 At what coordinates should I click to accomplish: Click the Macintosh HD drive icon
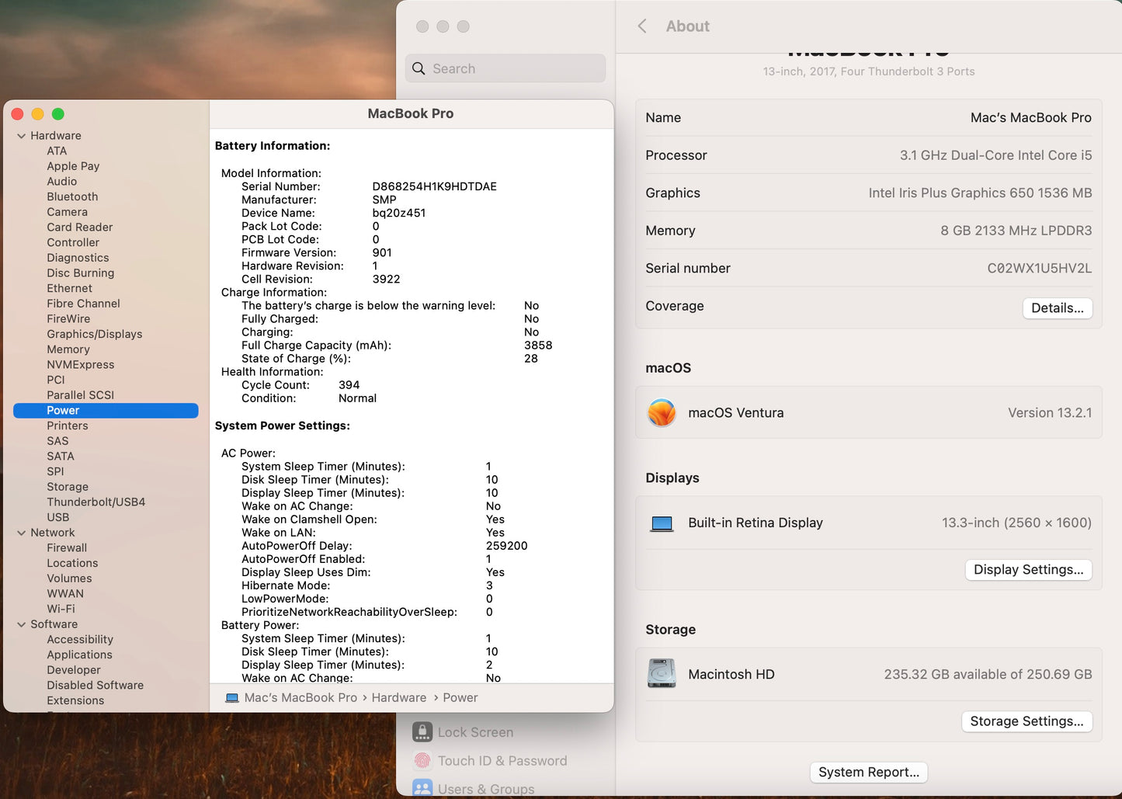click(x=661, y=673)
